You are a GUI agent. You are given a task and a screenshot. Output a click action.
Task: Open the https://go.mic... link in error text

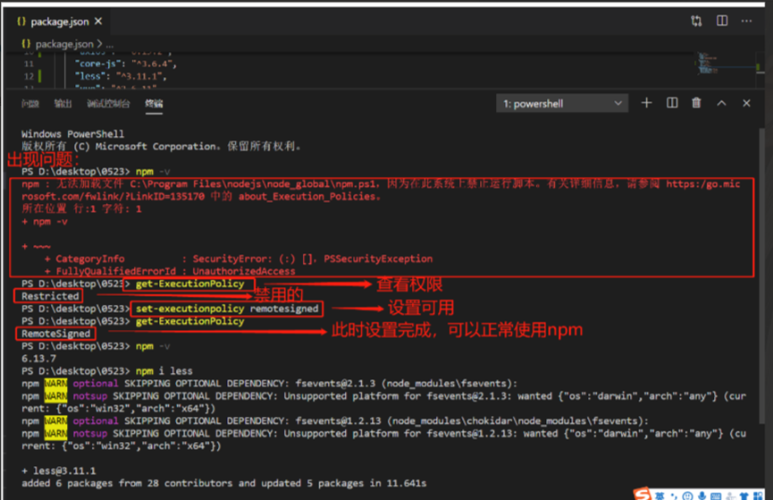coord(703,184)
